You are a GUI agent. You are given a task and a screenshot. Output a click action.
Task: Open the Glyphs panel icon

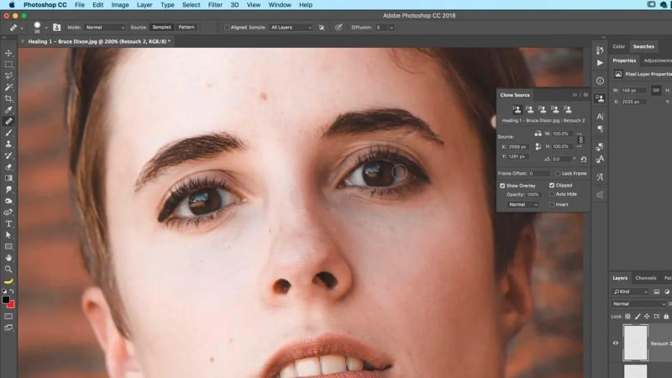(600, 177)
